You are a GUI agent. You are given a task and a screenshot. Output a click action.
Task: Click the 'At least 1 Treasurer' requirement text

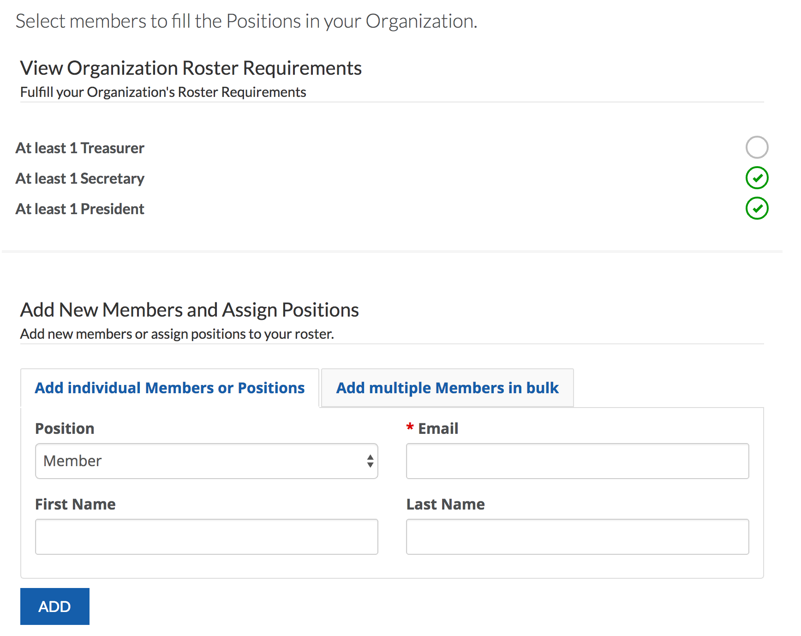click(x=80, y=148)
